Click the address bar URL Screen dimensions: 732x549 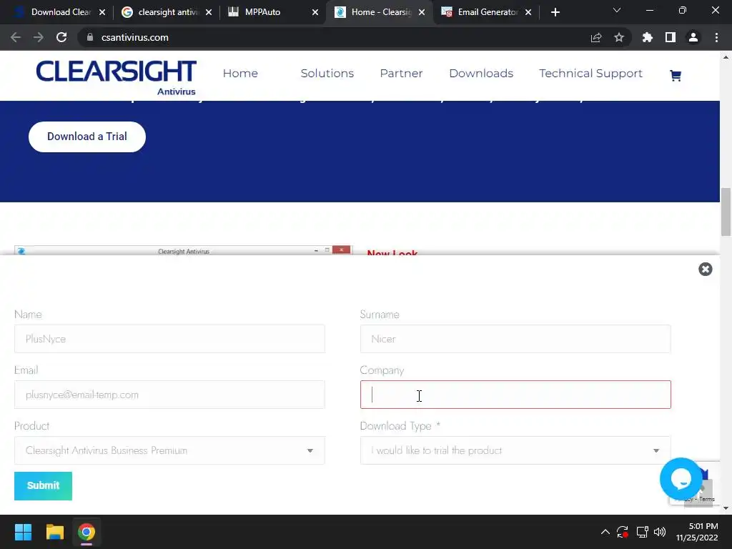[134, 37]
